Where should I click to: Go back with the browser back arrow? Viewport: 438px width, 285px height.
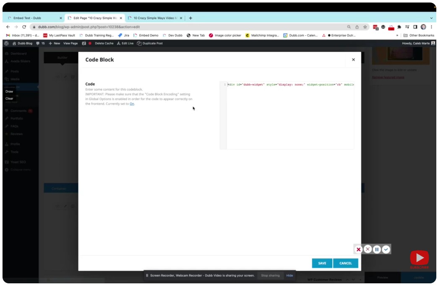pos(8,27)
